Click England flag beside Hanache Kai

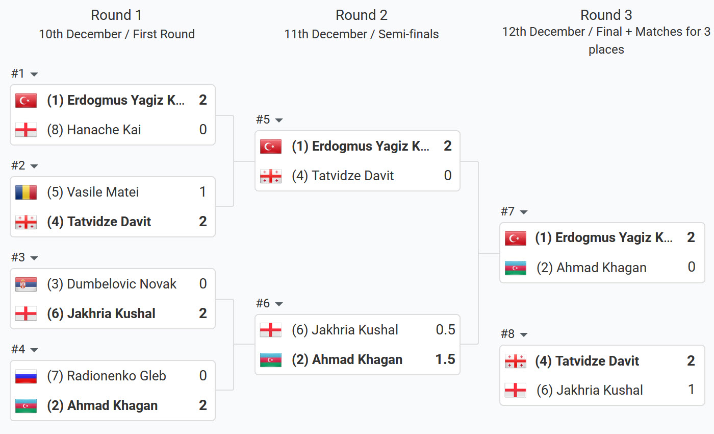(26, 130)
